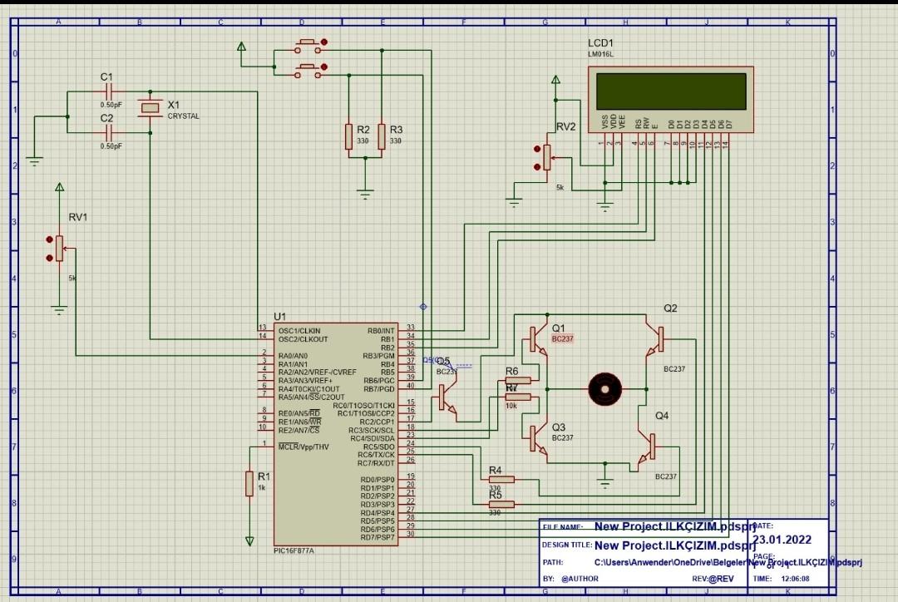This screenshot has width=898, height=602.
Task: Select capacitor C1
Action: click(x=108, y=91)
